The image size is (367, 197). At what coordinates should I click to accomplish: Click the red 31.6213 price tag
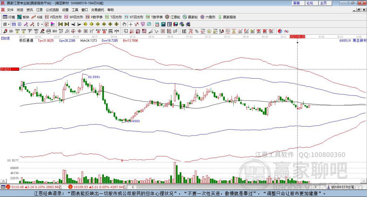[x=10, y=69]
